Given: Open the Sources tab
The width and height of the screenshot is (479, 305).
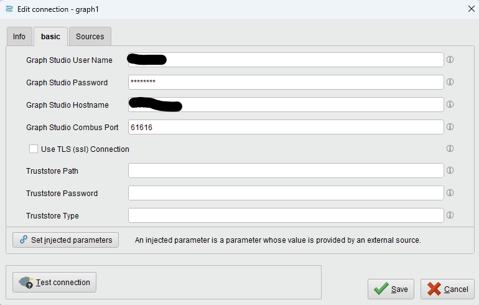Looking at the screenshot, I should (x=90, y=37).
